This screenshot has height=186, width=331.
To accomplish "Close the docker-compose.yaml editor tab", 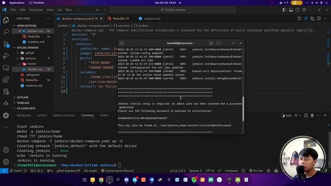I will click(101, 19).
